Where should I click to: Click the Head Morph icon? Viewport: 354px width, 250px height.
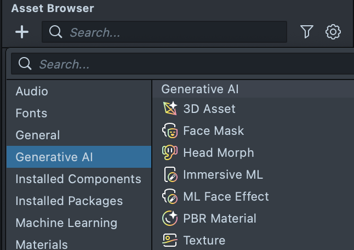tap(170, 152)
